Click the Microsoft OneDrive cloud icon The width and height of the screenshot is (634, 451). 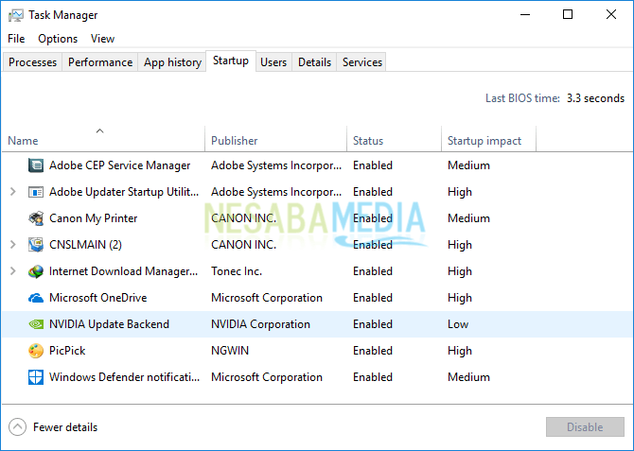[36, 298]
